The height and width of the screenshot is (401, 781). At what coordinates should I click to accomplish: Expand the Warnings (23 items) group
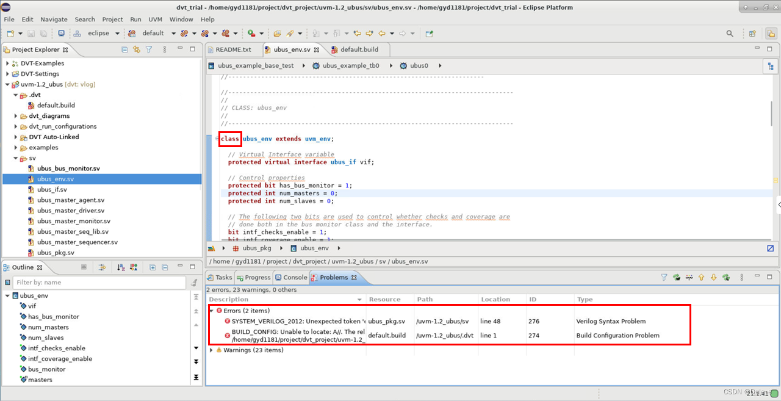(x=212, y=350)
